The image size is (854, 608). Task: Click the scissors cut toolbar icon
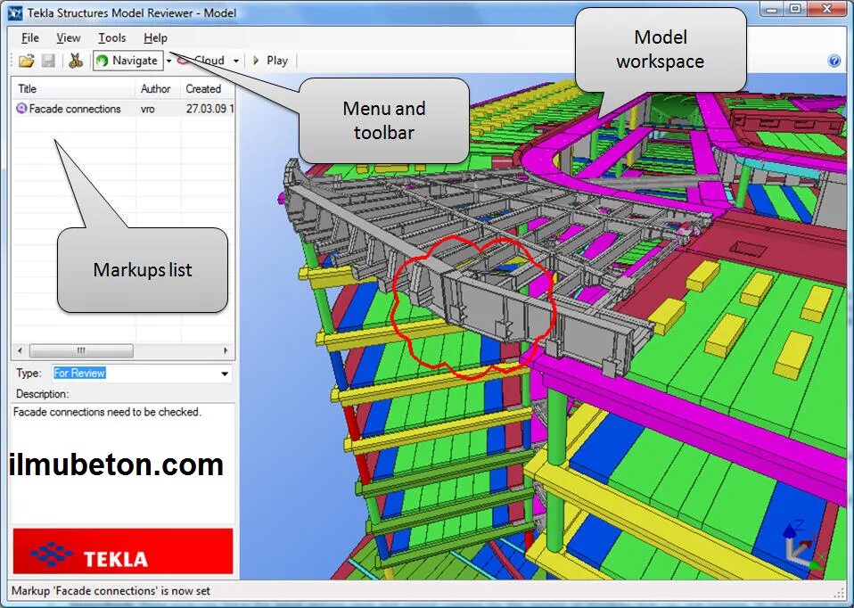pyautogui.click(x=75, y=61)
